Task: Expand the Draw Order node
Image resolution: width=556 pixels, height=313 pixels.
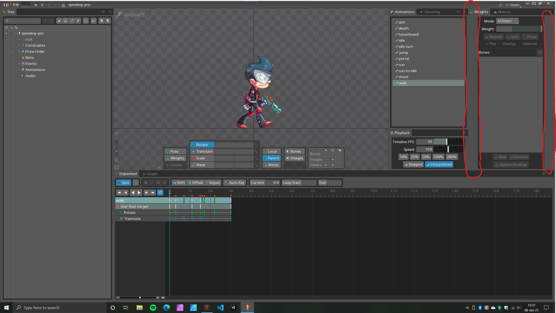Action: [x=20, y=52]
